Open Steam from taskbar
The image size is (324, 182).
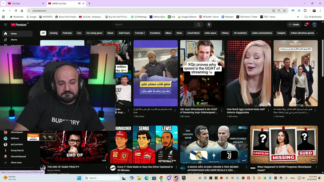tap(176, 178)
